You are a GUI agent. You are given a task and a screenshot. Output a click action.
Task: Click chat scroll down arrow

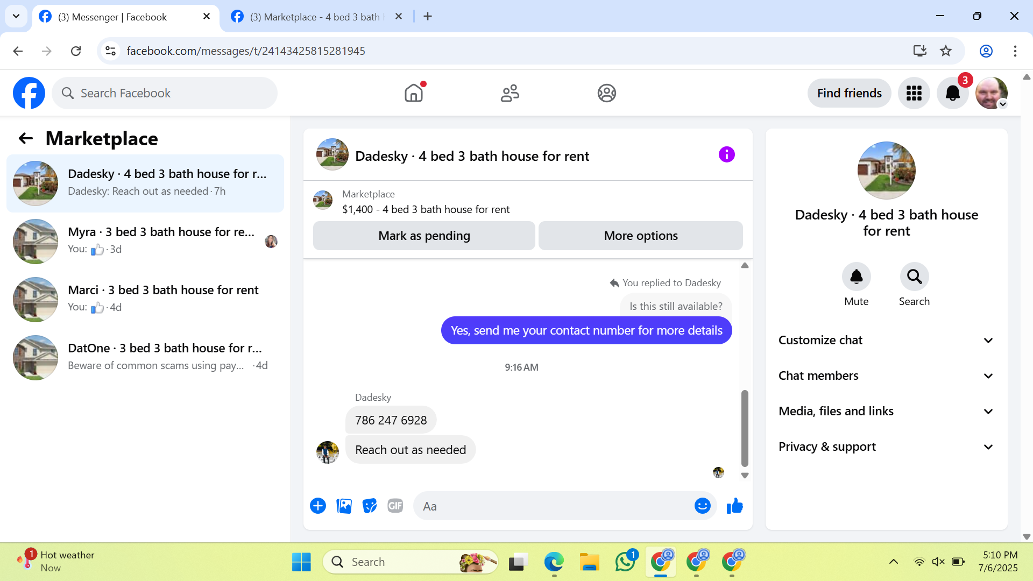(x=745, y=476)
